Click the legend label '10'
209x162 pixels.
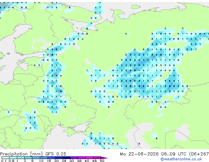pyautogui.click(x=41, y=161)
